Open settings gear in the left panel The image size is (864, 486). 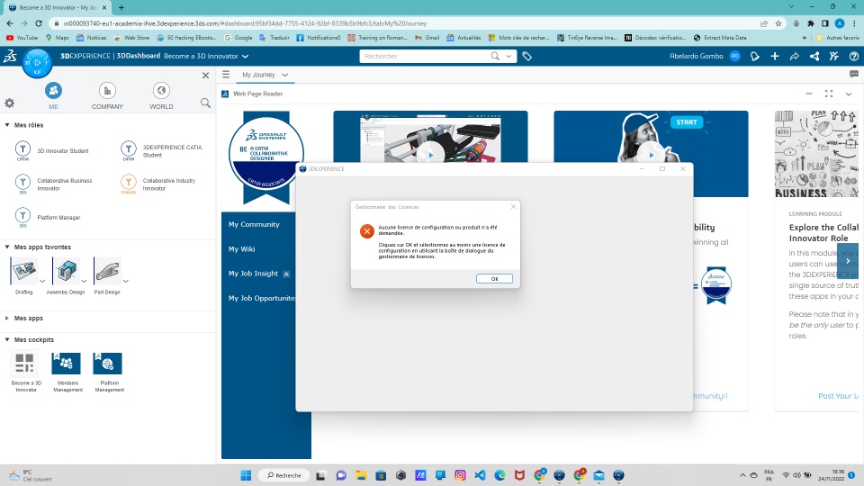pyautogui.click(x=9, y=103)
